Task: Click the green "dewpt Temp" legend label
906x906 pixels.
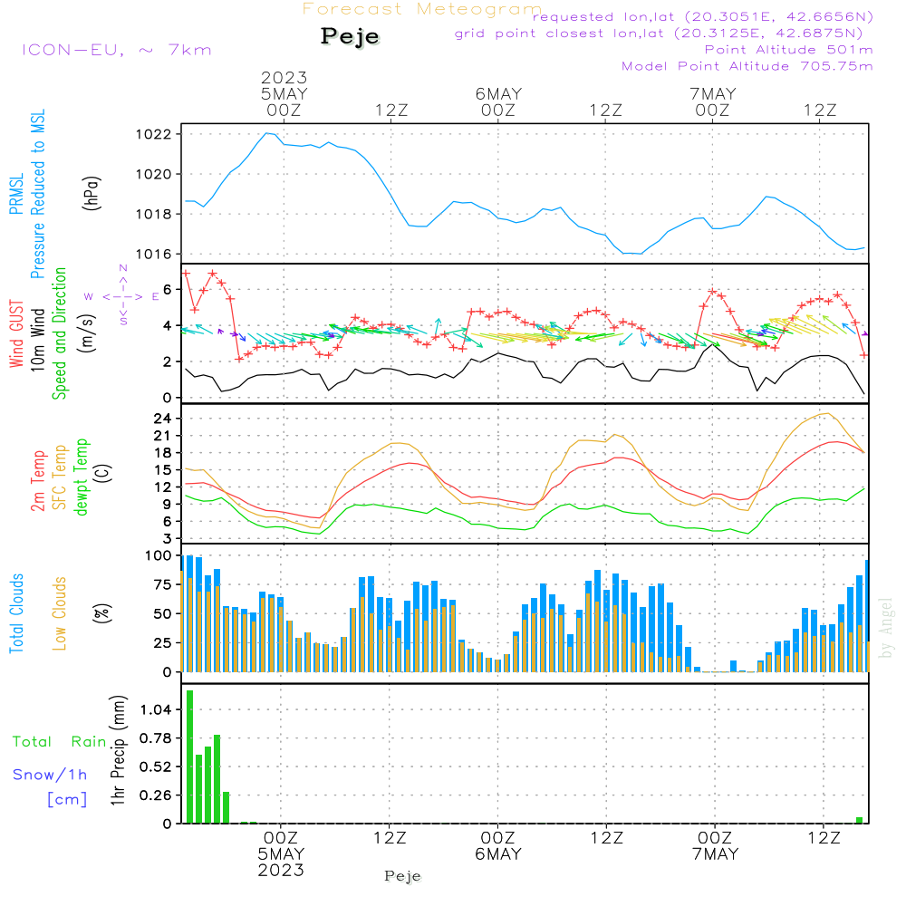Action: tap(81, 477)
